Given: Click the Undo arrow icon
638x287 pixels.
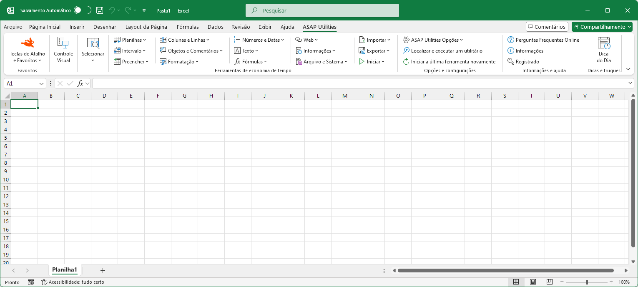Looking at the screenshot, I should 111,10.
